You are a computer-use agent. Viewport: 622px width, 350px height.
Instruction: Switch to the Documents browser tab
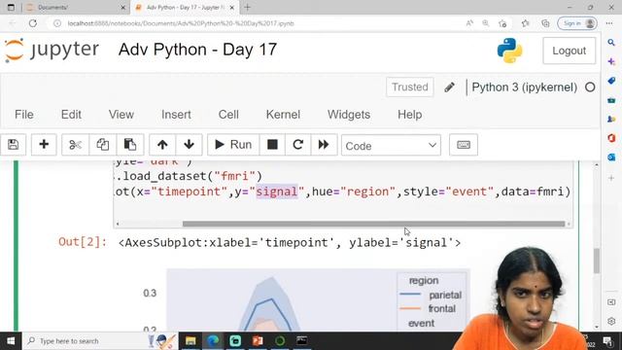pyautogui.click(x=75, y=7)
